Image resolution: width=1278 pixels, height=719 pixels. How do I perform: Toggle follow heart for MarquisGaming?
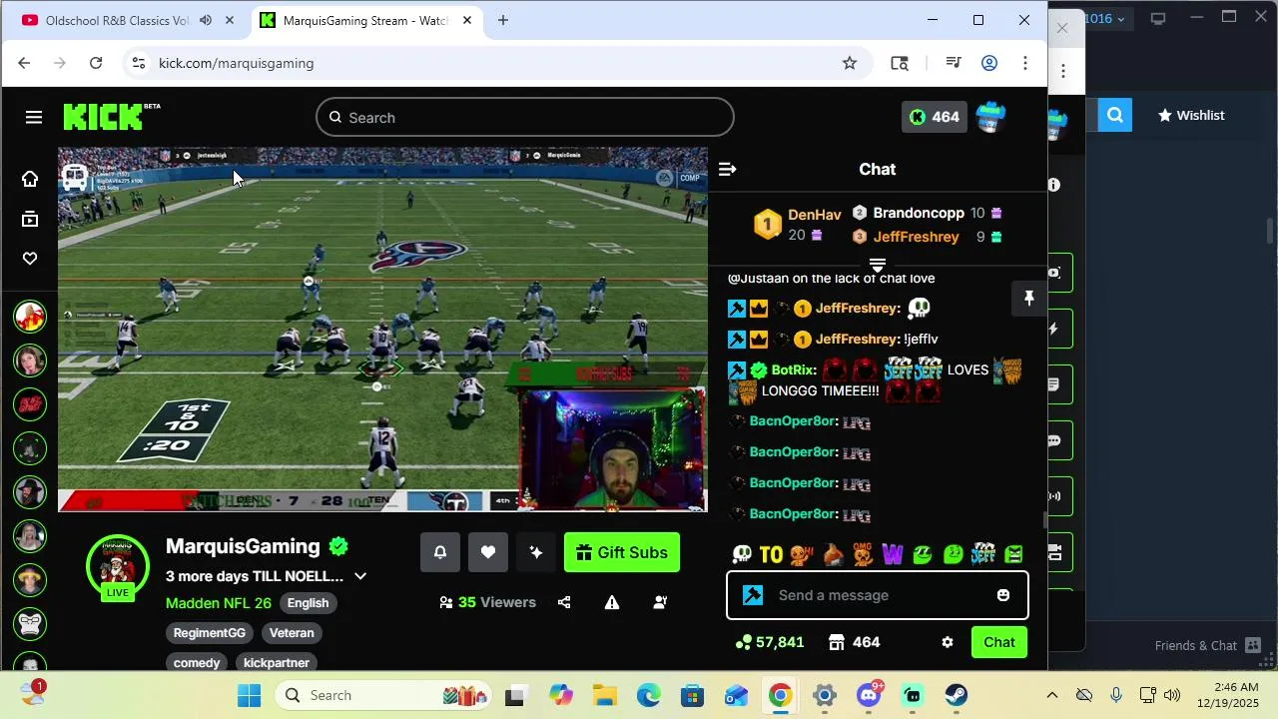[488, 552]
